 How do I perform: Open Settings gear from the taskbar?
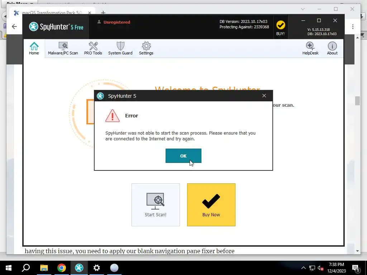tap(97, 268)
